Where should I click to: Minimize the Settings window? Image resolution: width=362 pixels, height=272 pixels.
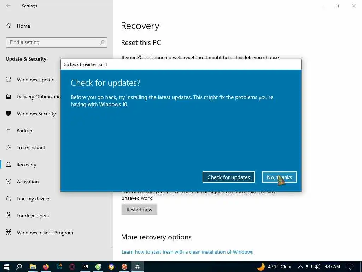coord(321,6)
